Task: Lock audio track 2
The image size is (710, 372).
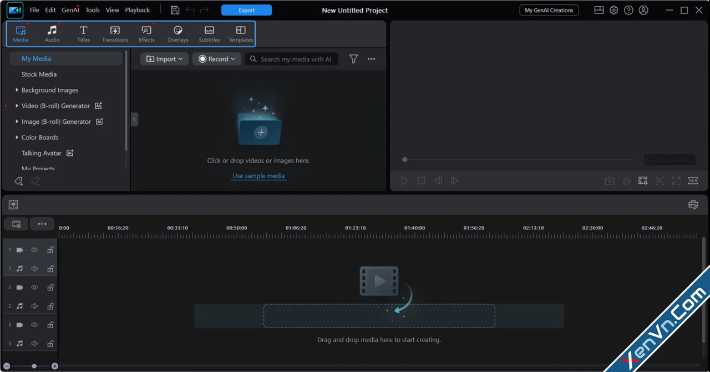Action: pyautogui.click(x=50, y=306)
